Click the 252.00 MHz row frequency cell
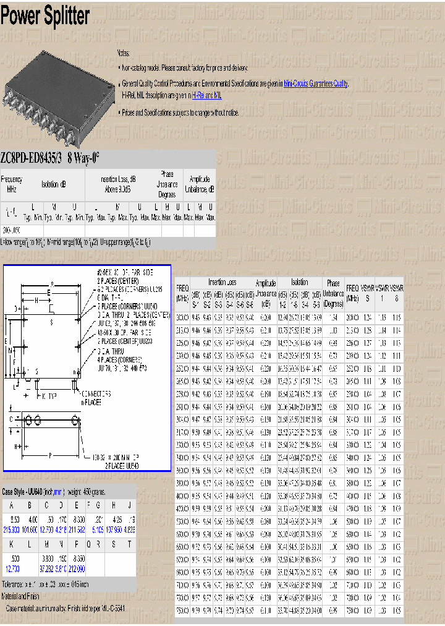 (182, 369)
